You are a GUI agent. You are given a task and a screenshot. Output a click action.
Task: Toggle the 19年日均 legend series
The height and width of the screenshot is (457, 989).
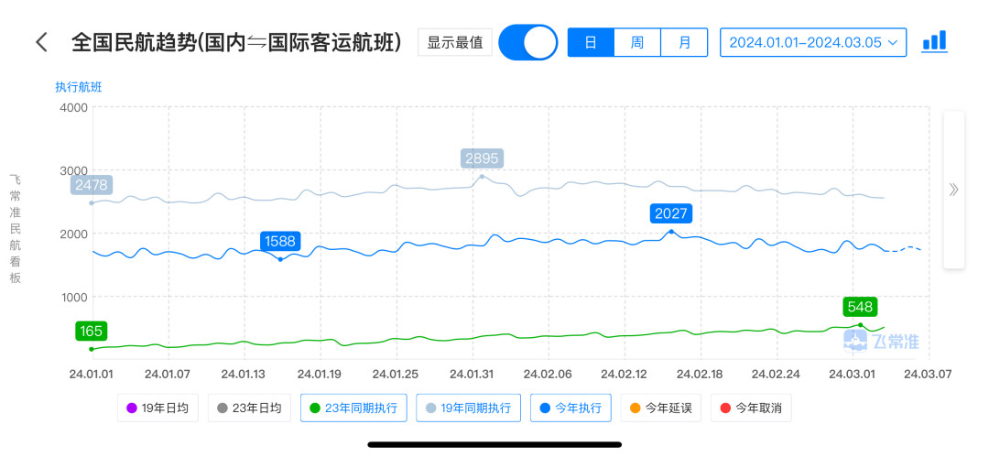coord(158,408)
